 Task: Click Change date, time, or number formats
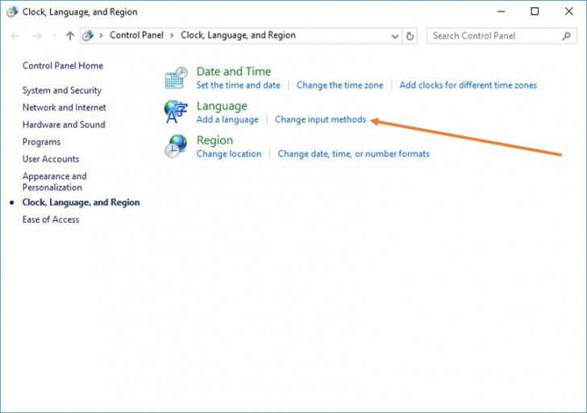coord(353,154)
